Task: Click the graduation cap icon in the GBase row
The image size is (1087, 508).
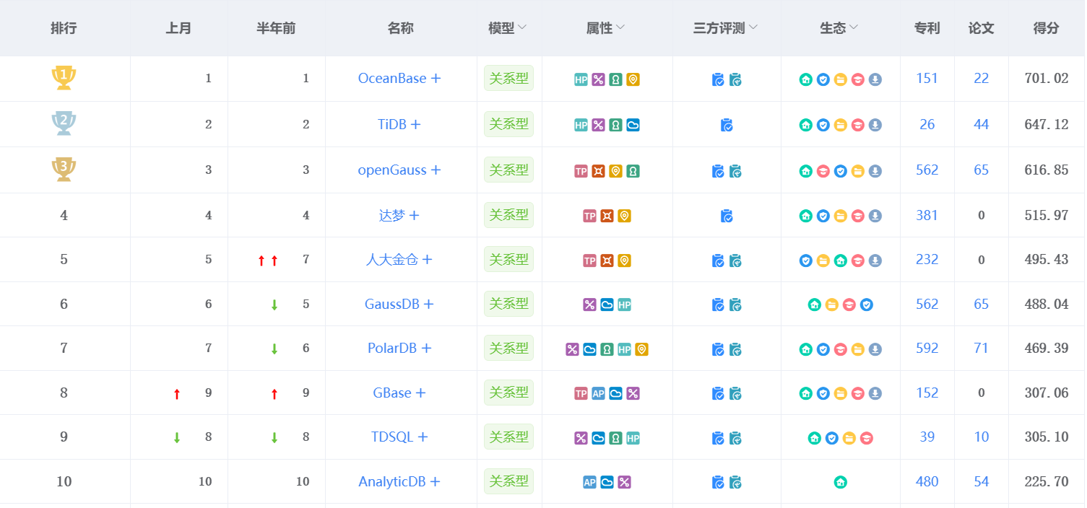Action: click(858, 393)
